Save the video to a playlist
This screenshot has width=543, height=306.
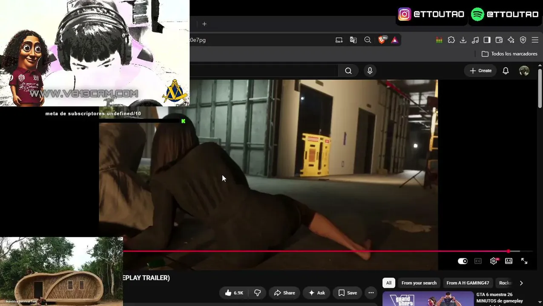[348, 293]
